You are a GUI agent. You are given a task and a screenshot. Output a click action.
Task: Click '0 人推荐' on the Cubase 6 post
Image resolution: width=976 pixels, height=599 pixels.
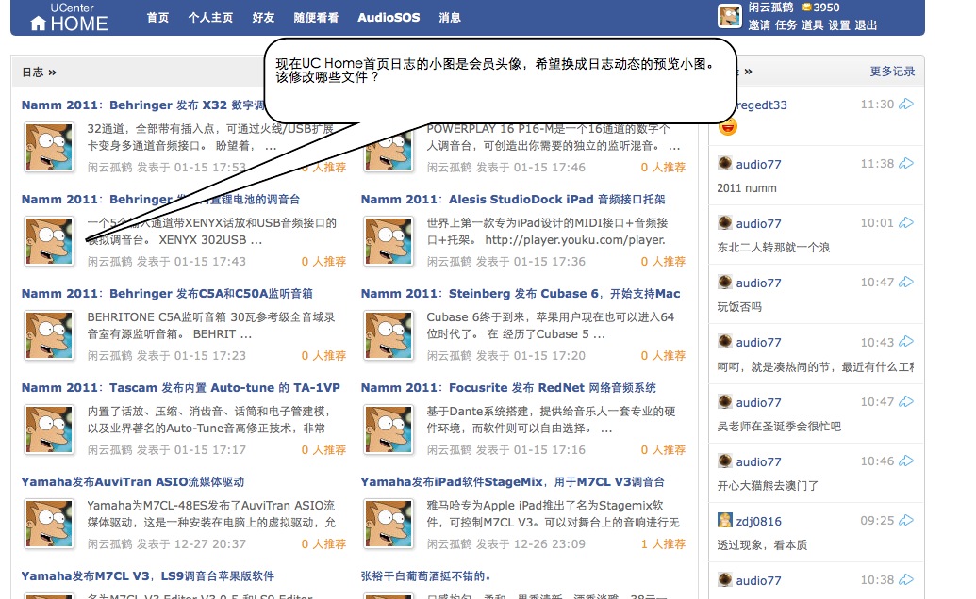(x=663, y=355)
